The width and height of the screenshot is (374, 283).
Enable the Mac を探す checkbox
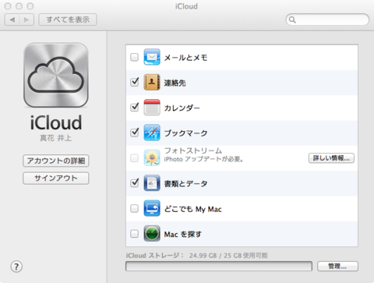pyautogui.click(x=134, y=234)
